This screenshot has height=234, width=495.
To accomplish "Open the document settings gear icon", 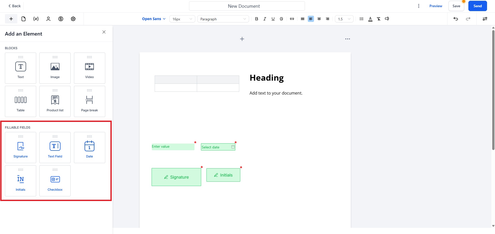I will click(x=73, y=19).
